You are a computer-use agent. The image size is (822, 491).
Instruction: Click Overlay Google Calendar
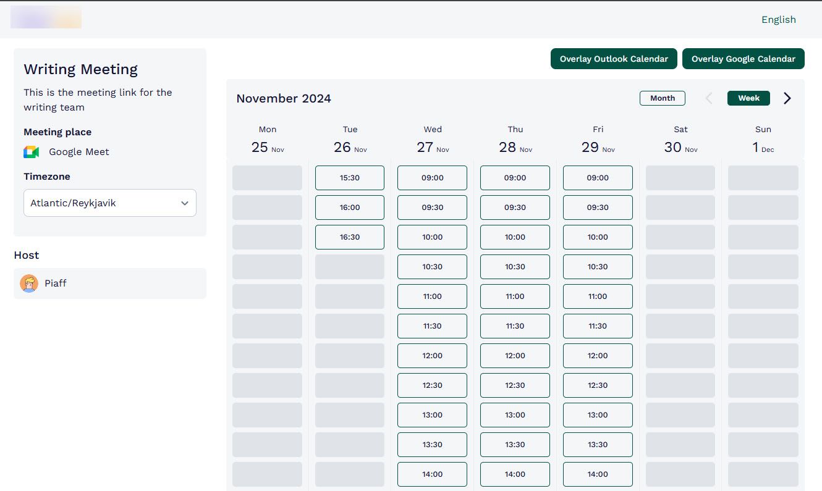(x=743, y=59)
